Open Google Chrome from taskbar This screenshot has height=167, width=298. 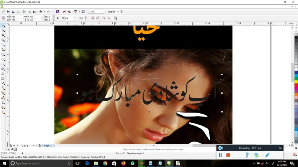[105, 163]
